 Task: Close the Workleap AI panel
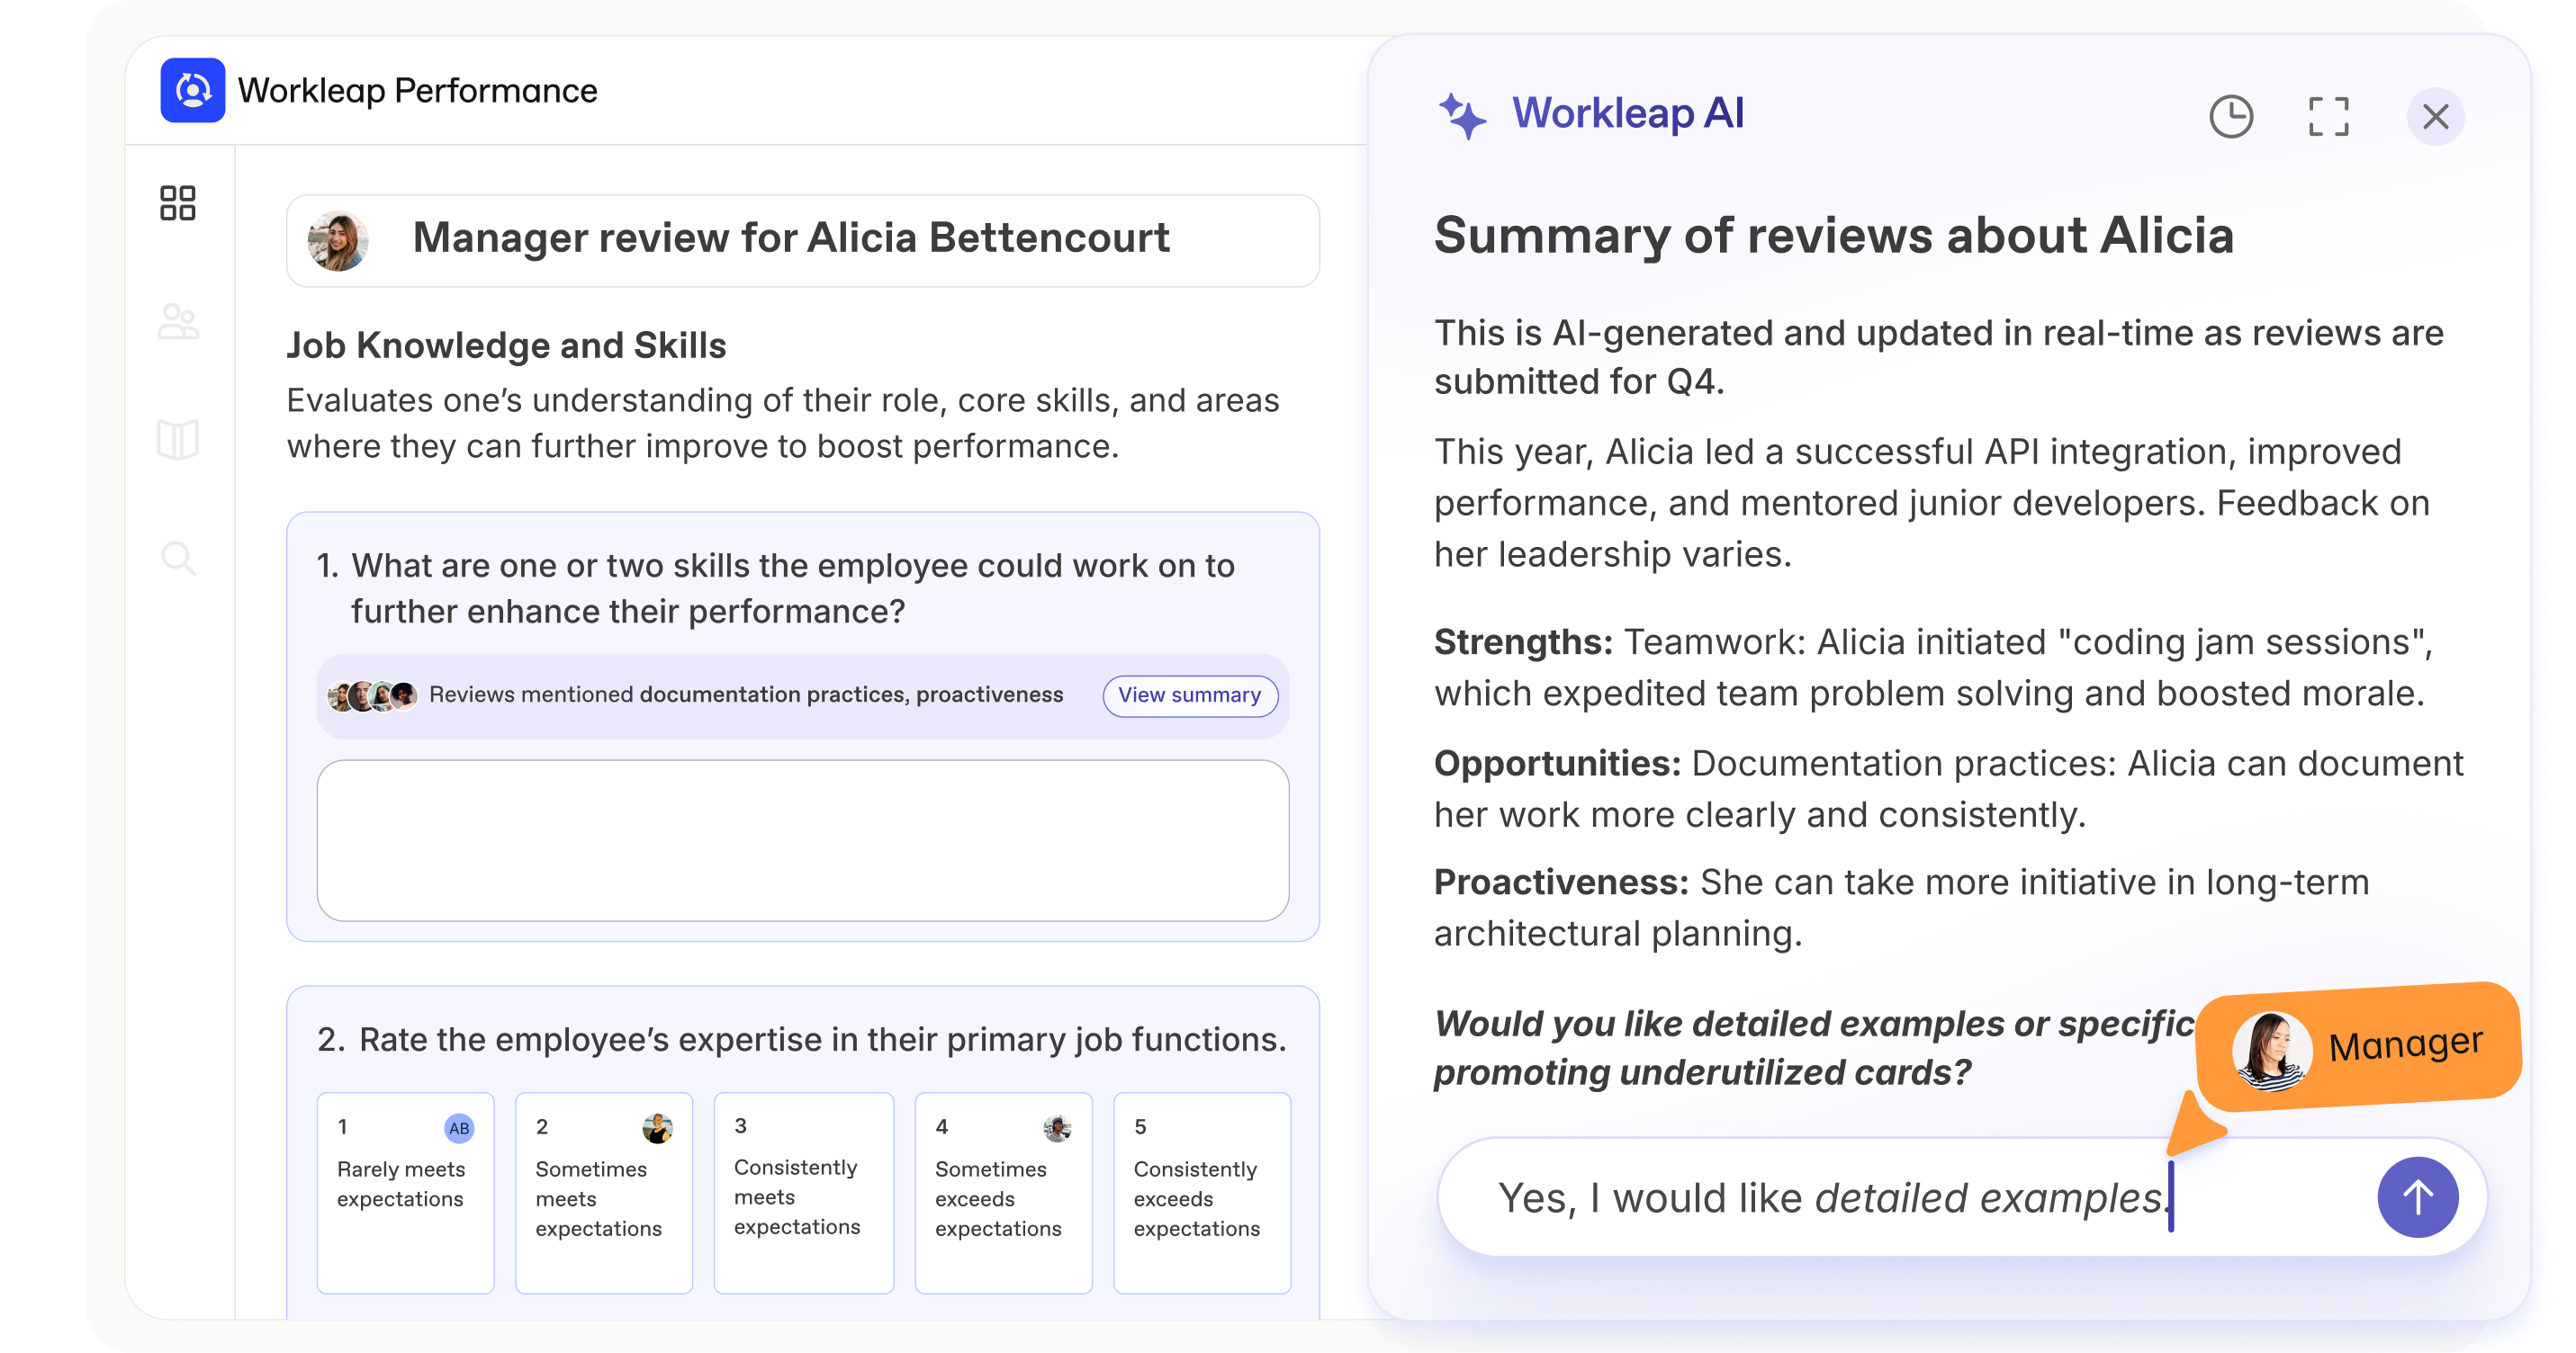tap(2435, 117)
